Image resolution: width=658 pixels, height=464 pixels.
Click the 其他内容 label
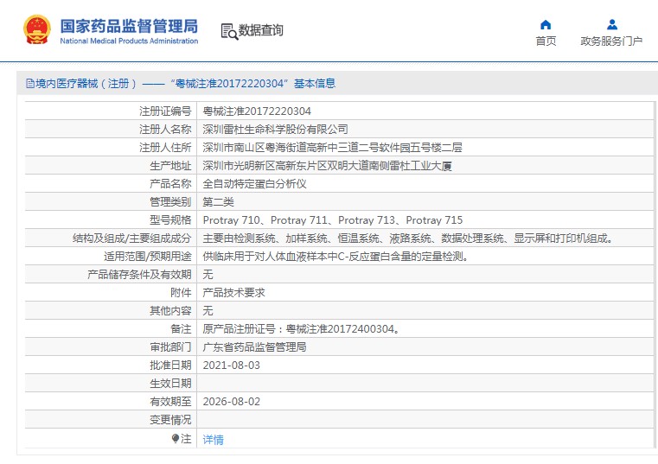coord(171,310)
